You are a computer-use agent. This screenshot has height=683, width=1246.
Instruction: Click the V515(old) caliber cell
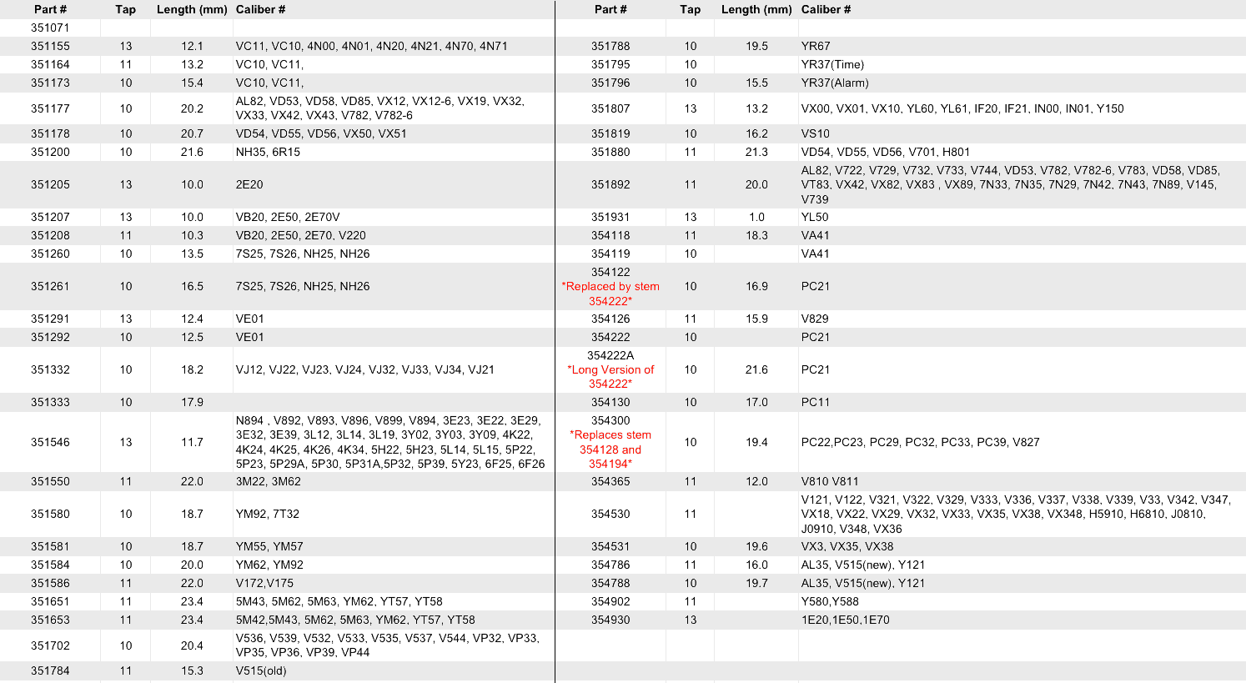[x=261, y=670]
